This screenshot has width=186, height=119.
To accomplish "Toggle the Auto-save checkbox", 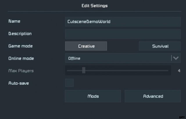I will (69, 83).
